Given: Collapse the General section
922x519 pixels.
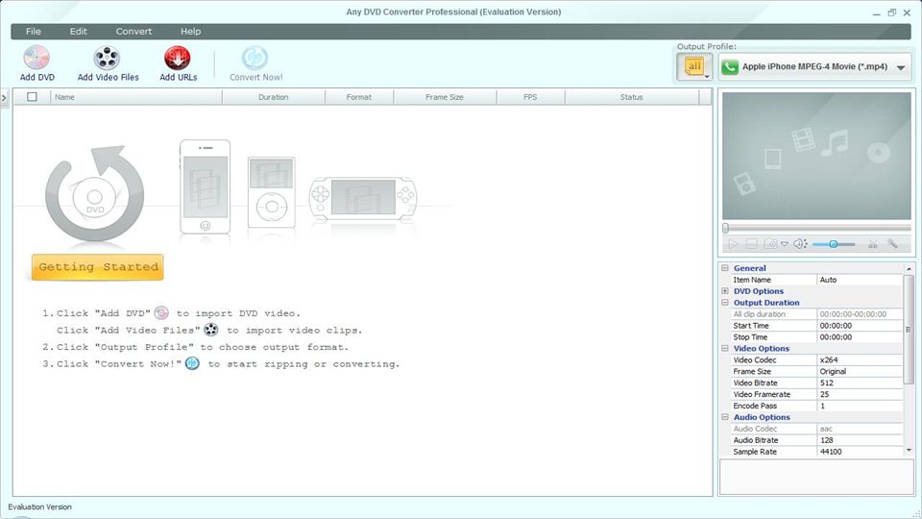Looking at the screenshot, I should tap(725, 268).
